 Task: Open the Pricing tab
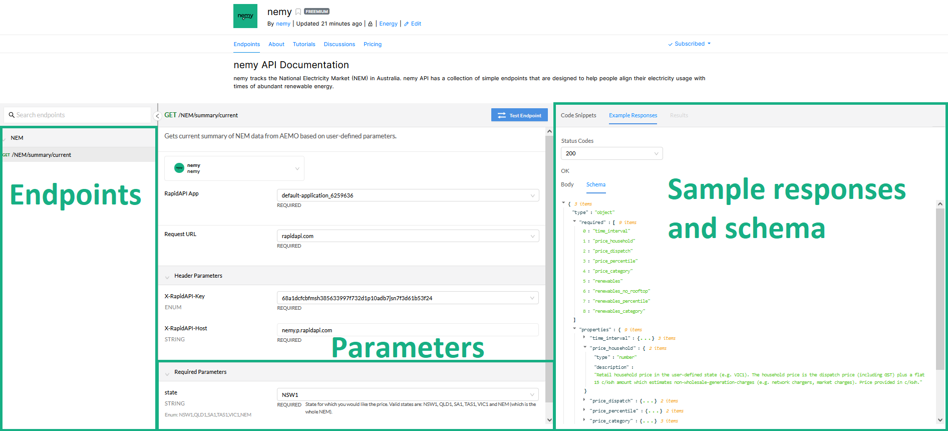[373, 44]
